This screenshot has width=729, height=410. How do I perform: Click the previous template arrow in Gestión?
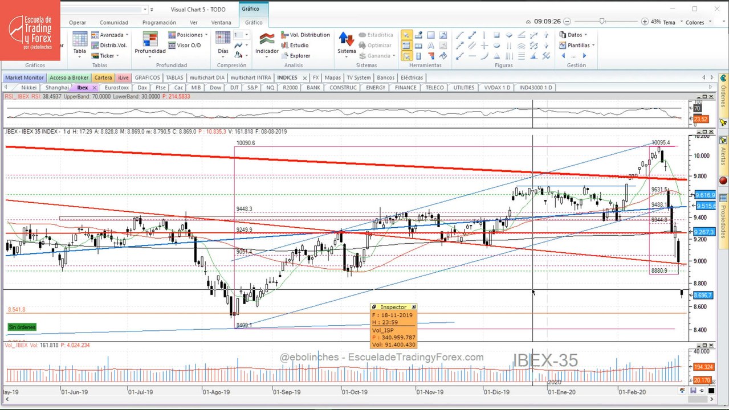pos(564,56)
